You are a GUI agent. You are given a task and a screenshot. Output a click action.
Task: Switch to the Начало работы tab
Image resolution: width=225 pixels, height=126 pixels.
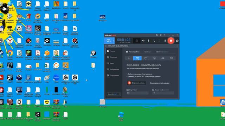click(x=133, y=52)
